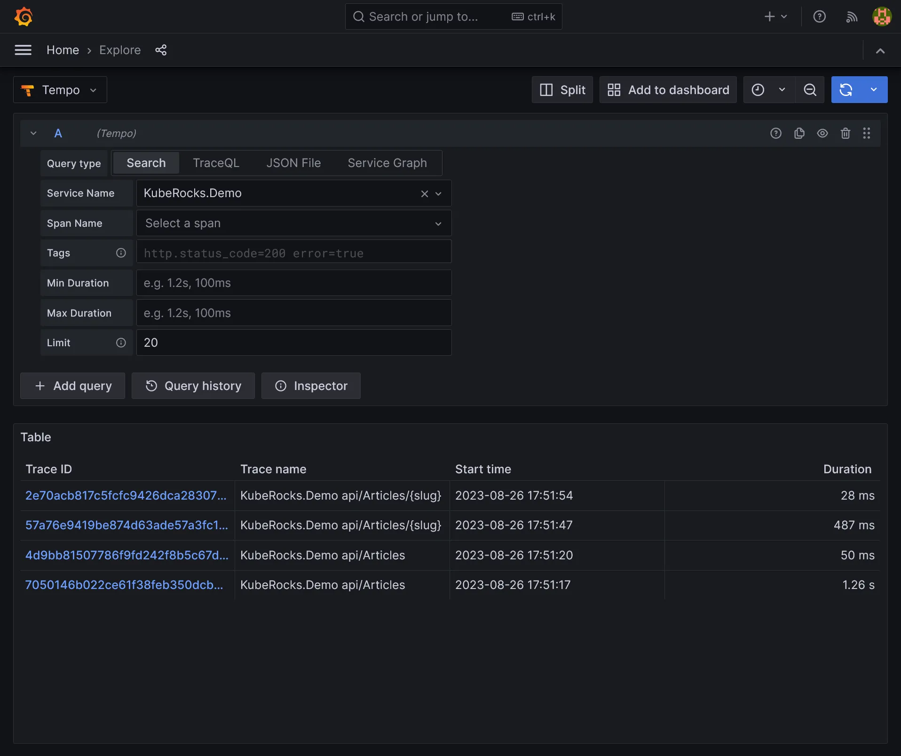
Task: Select the Service Graph query type
Action: point(387,163)
